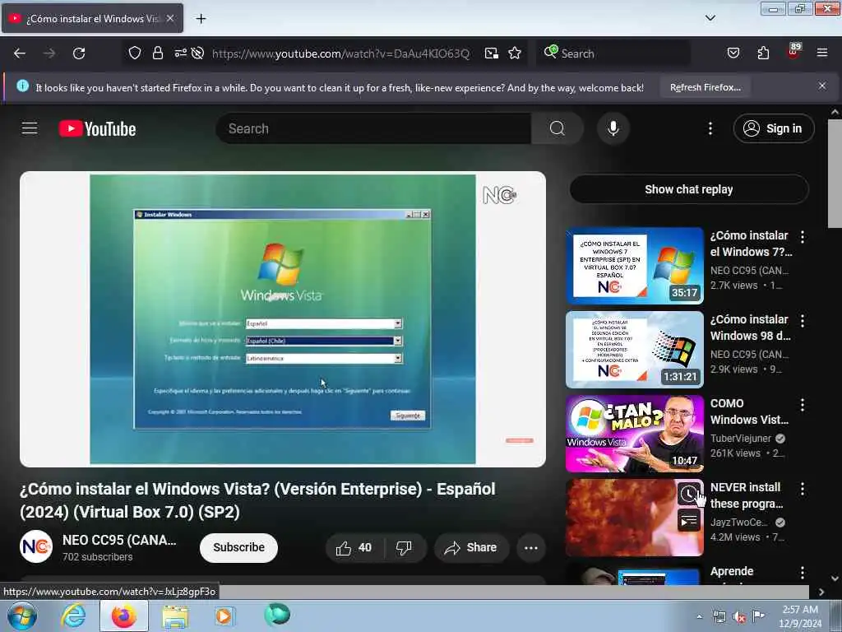Screen dimensions: 842x632
Task: Click the video player area
Action: 283,319
